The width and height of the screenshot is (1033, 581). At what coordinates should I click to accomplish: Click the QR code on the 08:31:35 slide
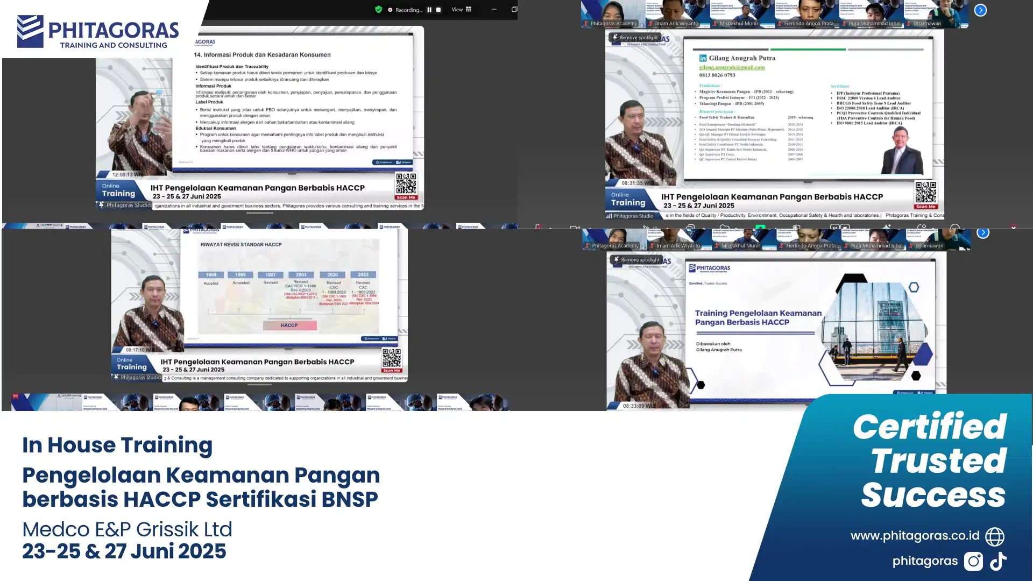[x=925, y=192]
